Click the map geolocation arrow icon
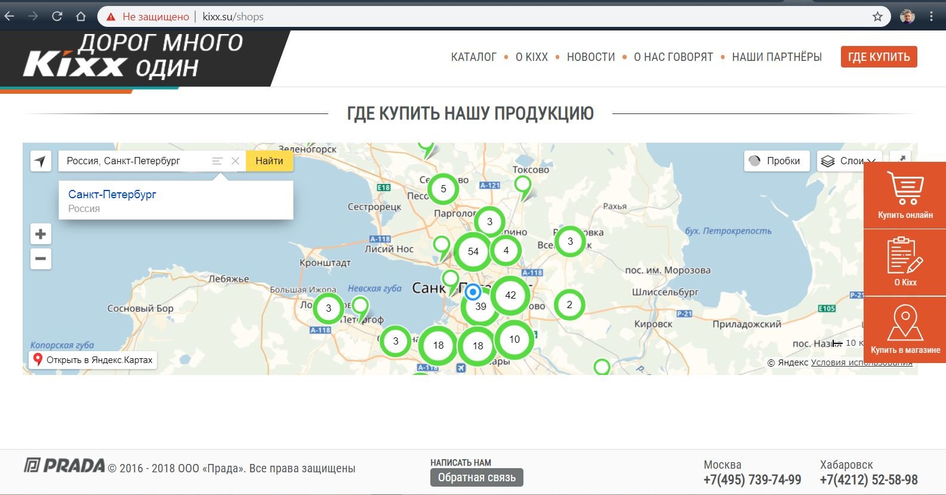 [41, 161]
